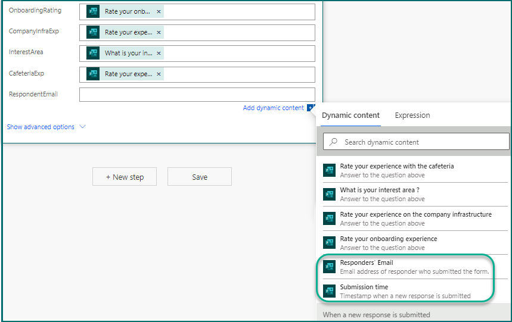
Task: Click the New step button
Action: 125,177
